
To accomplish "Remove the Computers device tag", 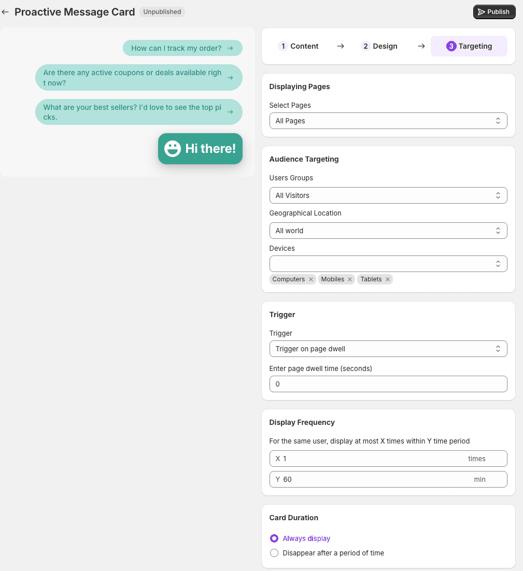I will [310, 279].
